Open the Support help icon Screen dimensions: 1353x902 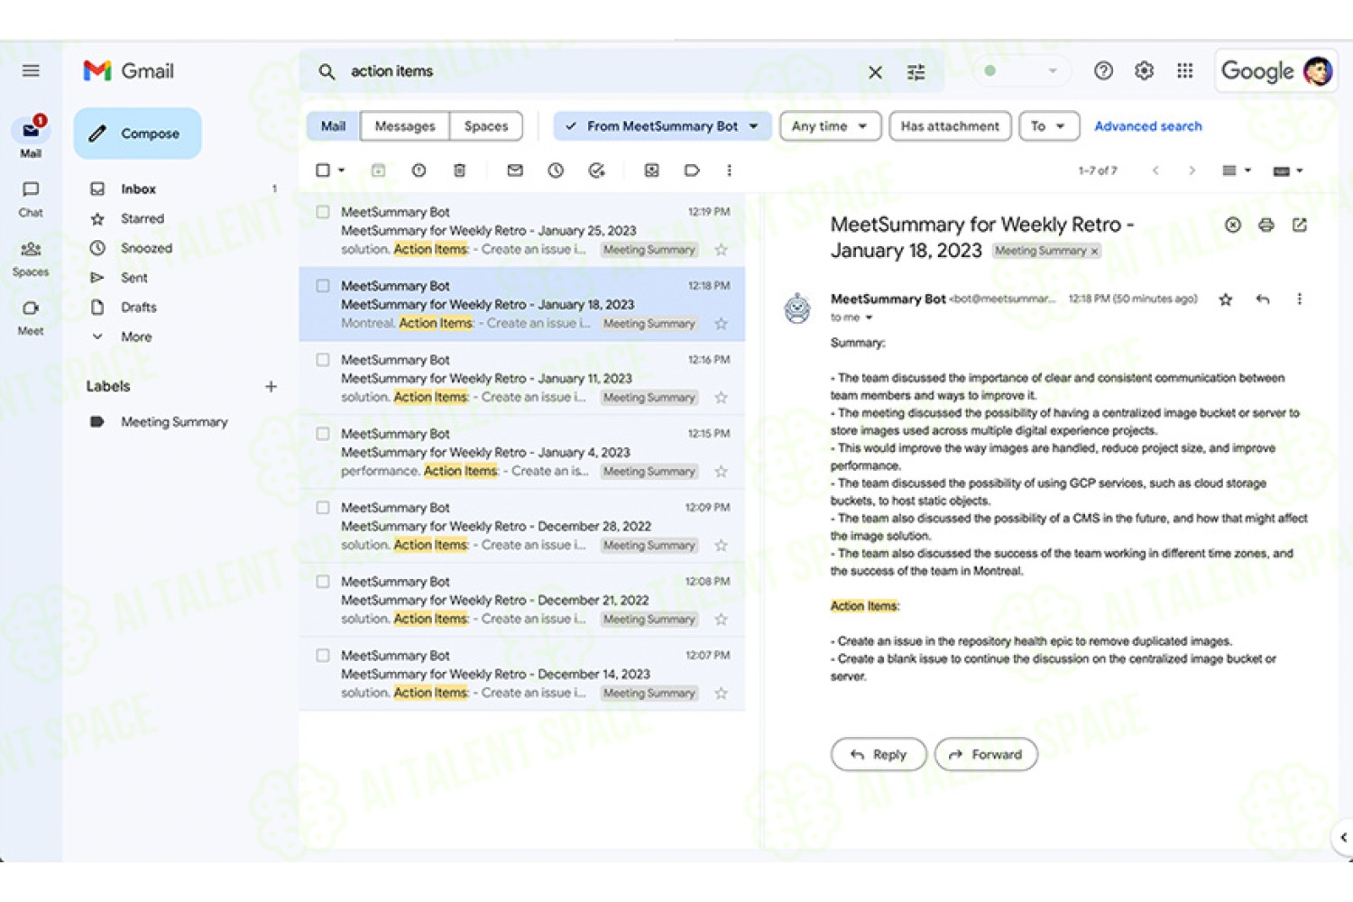pyautogui.click(x=1103, y=70)
